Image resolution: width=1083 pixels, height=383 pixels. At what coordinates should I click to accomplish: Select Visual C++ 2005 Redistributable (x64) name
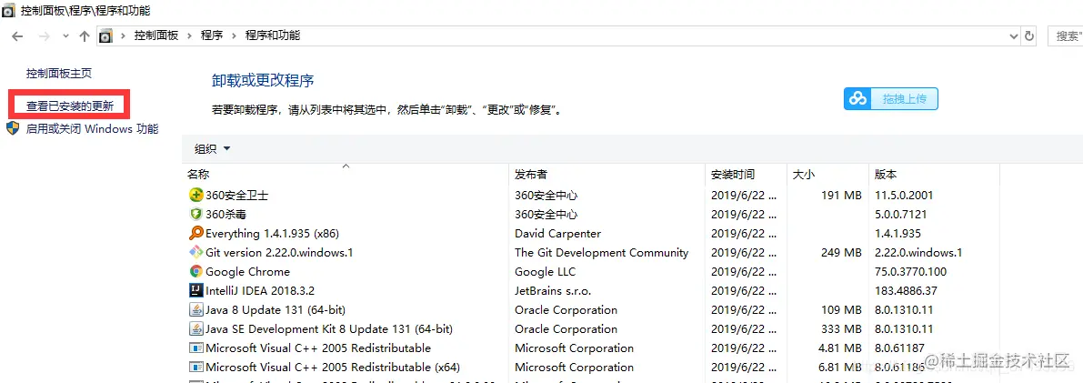(x=333, y=368)
